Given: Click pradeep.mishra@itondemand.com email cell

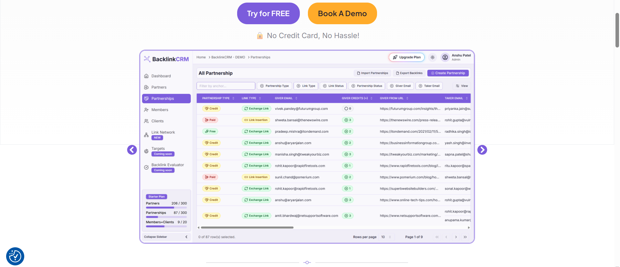Looking at the screenshot, I should (301, 131).
